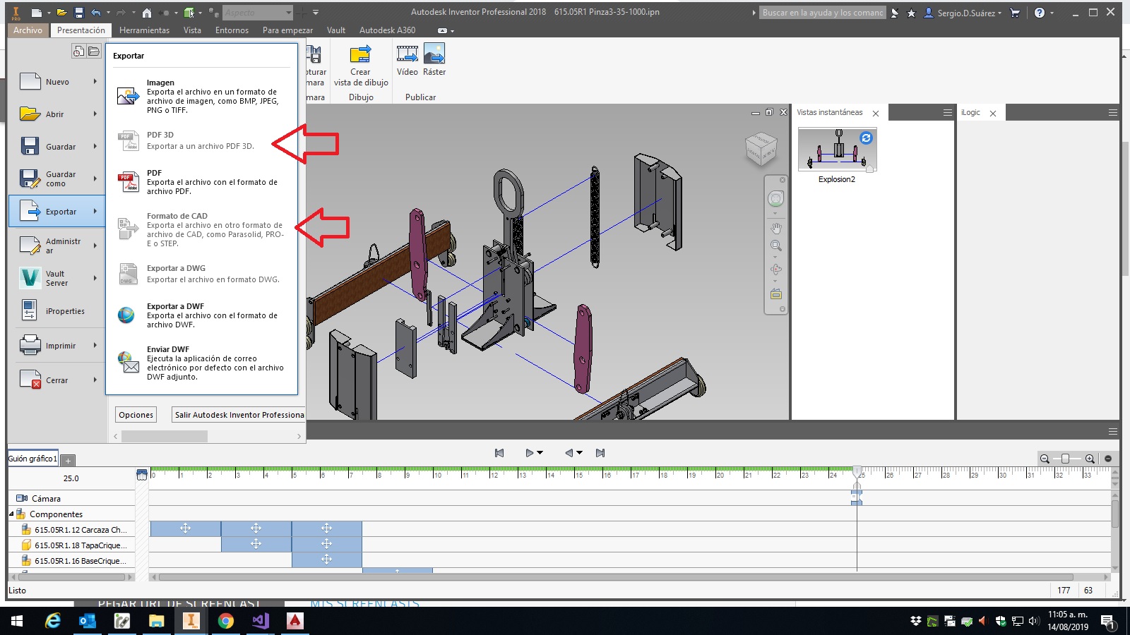Switch to the Presentación ribbon tab

(81, 30)
